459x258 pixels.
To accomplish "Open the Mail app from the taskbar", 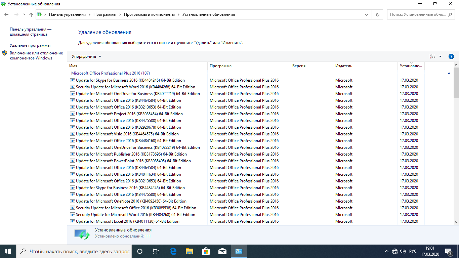I will (x=222, y=251).
